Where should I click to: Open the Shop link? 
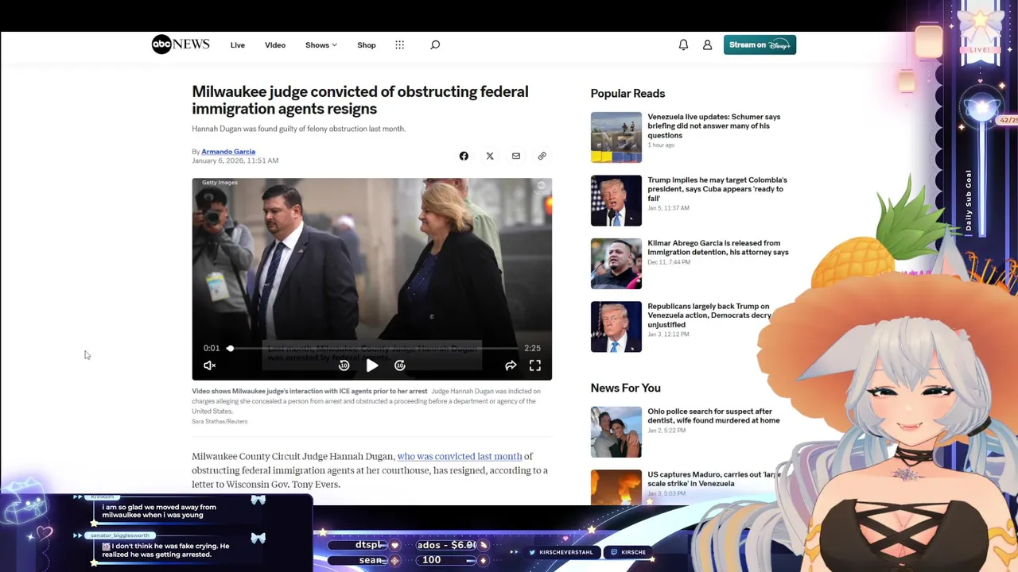(367, 45)
